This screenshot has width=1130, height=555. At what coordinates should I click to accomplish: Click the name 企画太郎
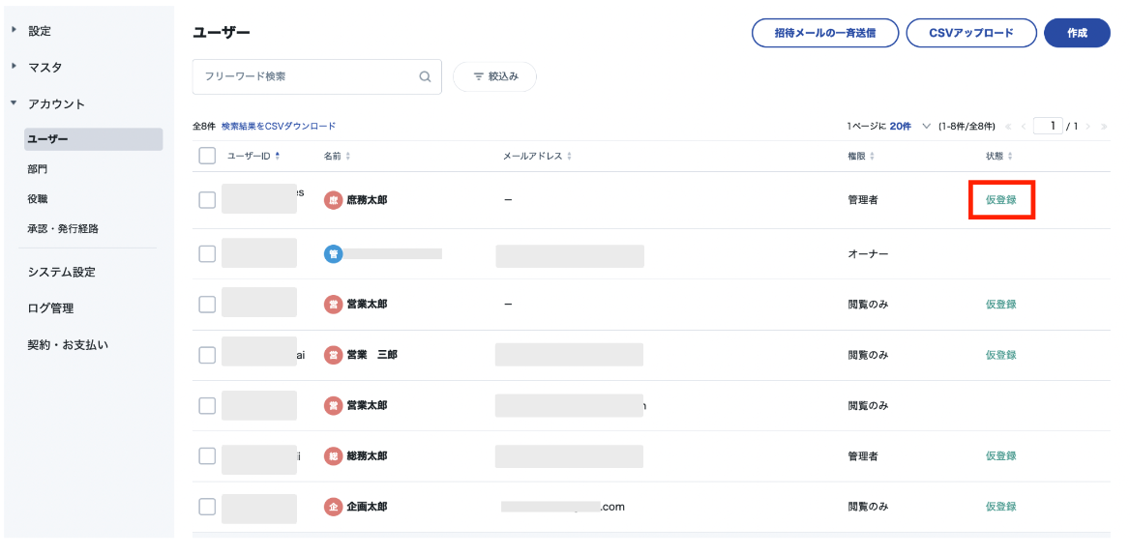367,507
